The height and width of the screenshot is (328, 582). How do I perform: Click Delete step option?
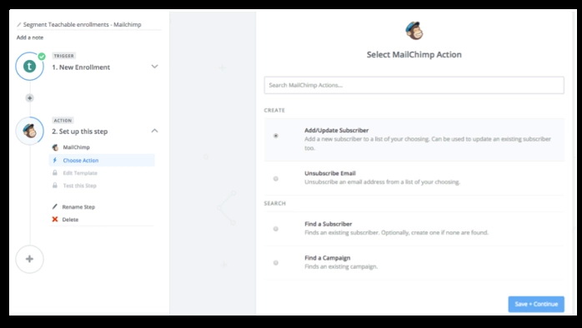tap(70, 220)
